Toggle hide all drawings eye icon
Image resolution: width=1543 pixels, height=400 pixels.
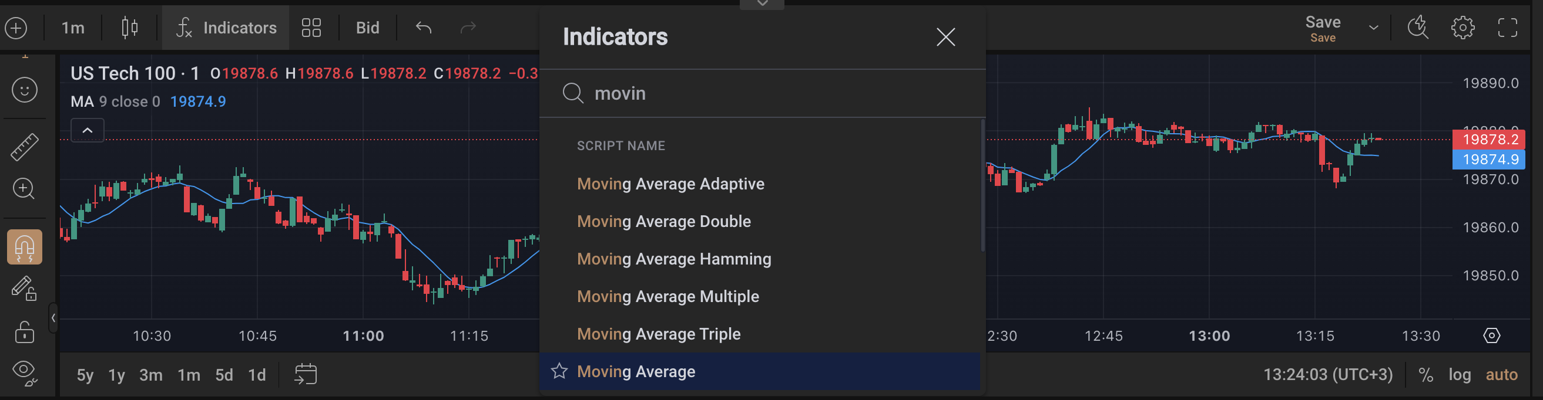tap(25, 372)
